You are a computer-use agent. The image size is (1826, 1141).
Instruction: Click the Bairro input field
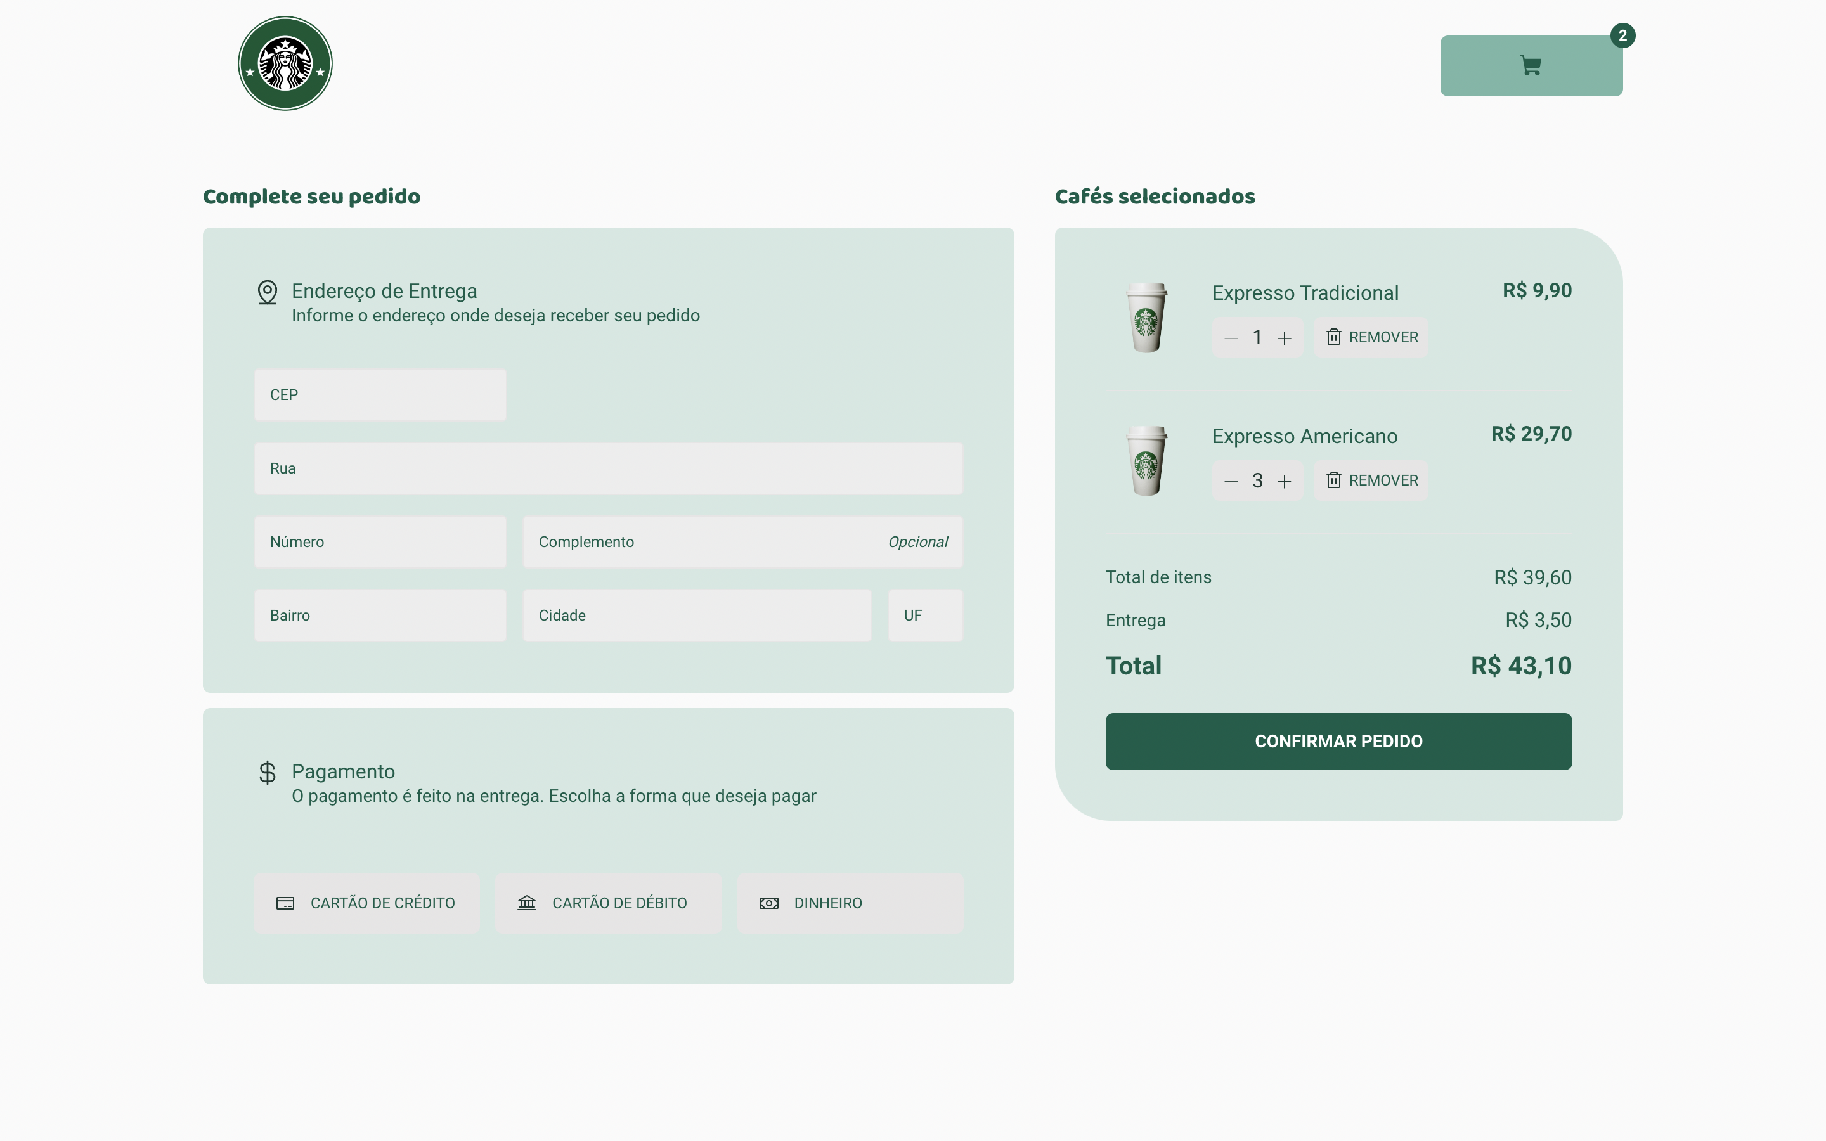point(380,616)
